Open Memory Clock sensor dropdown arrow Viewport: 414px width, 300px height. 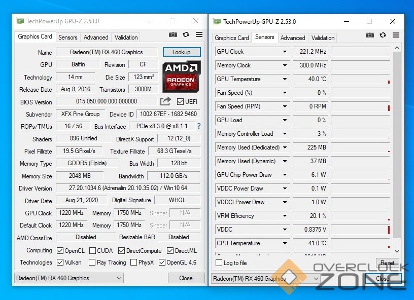point(285,65)
